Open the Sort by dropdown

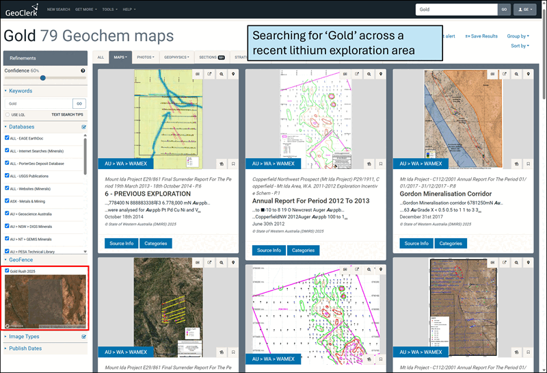tap(520, 46)
